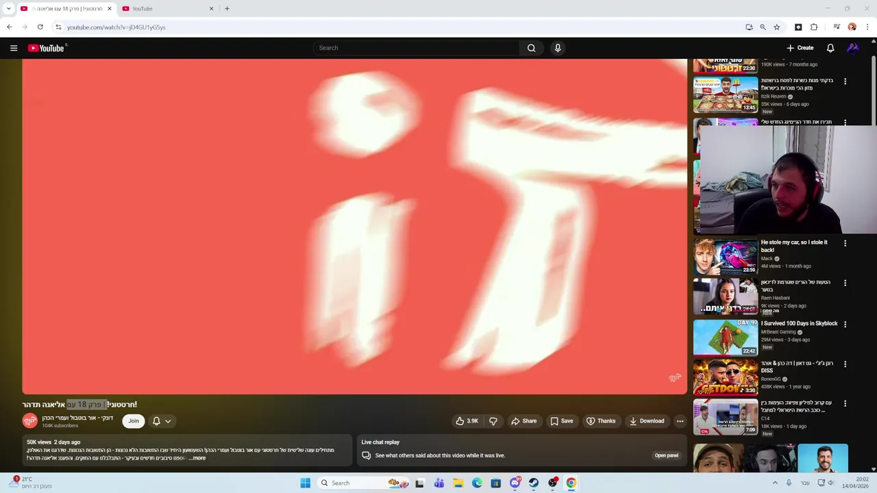Open the 'I Survived 100 Days in Skyblock' title

799,323
